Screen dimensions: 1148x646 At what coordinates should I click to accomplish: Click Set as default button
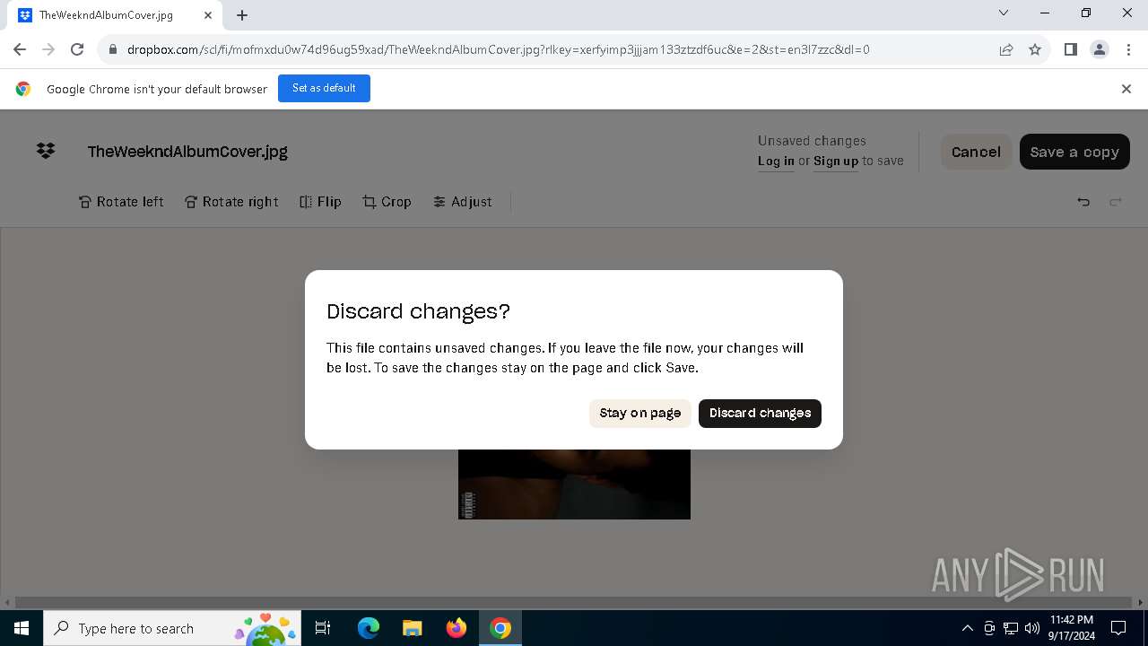tap(324, 88)
